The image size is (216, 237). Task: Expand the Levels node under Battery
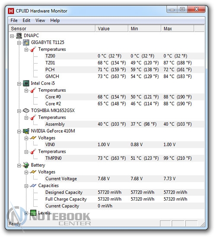pos(26,213)
